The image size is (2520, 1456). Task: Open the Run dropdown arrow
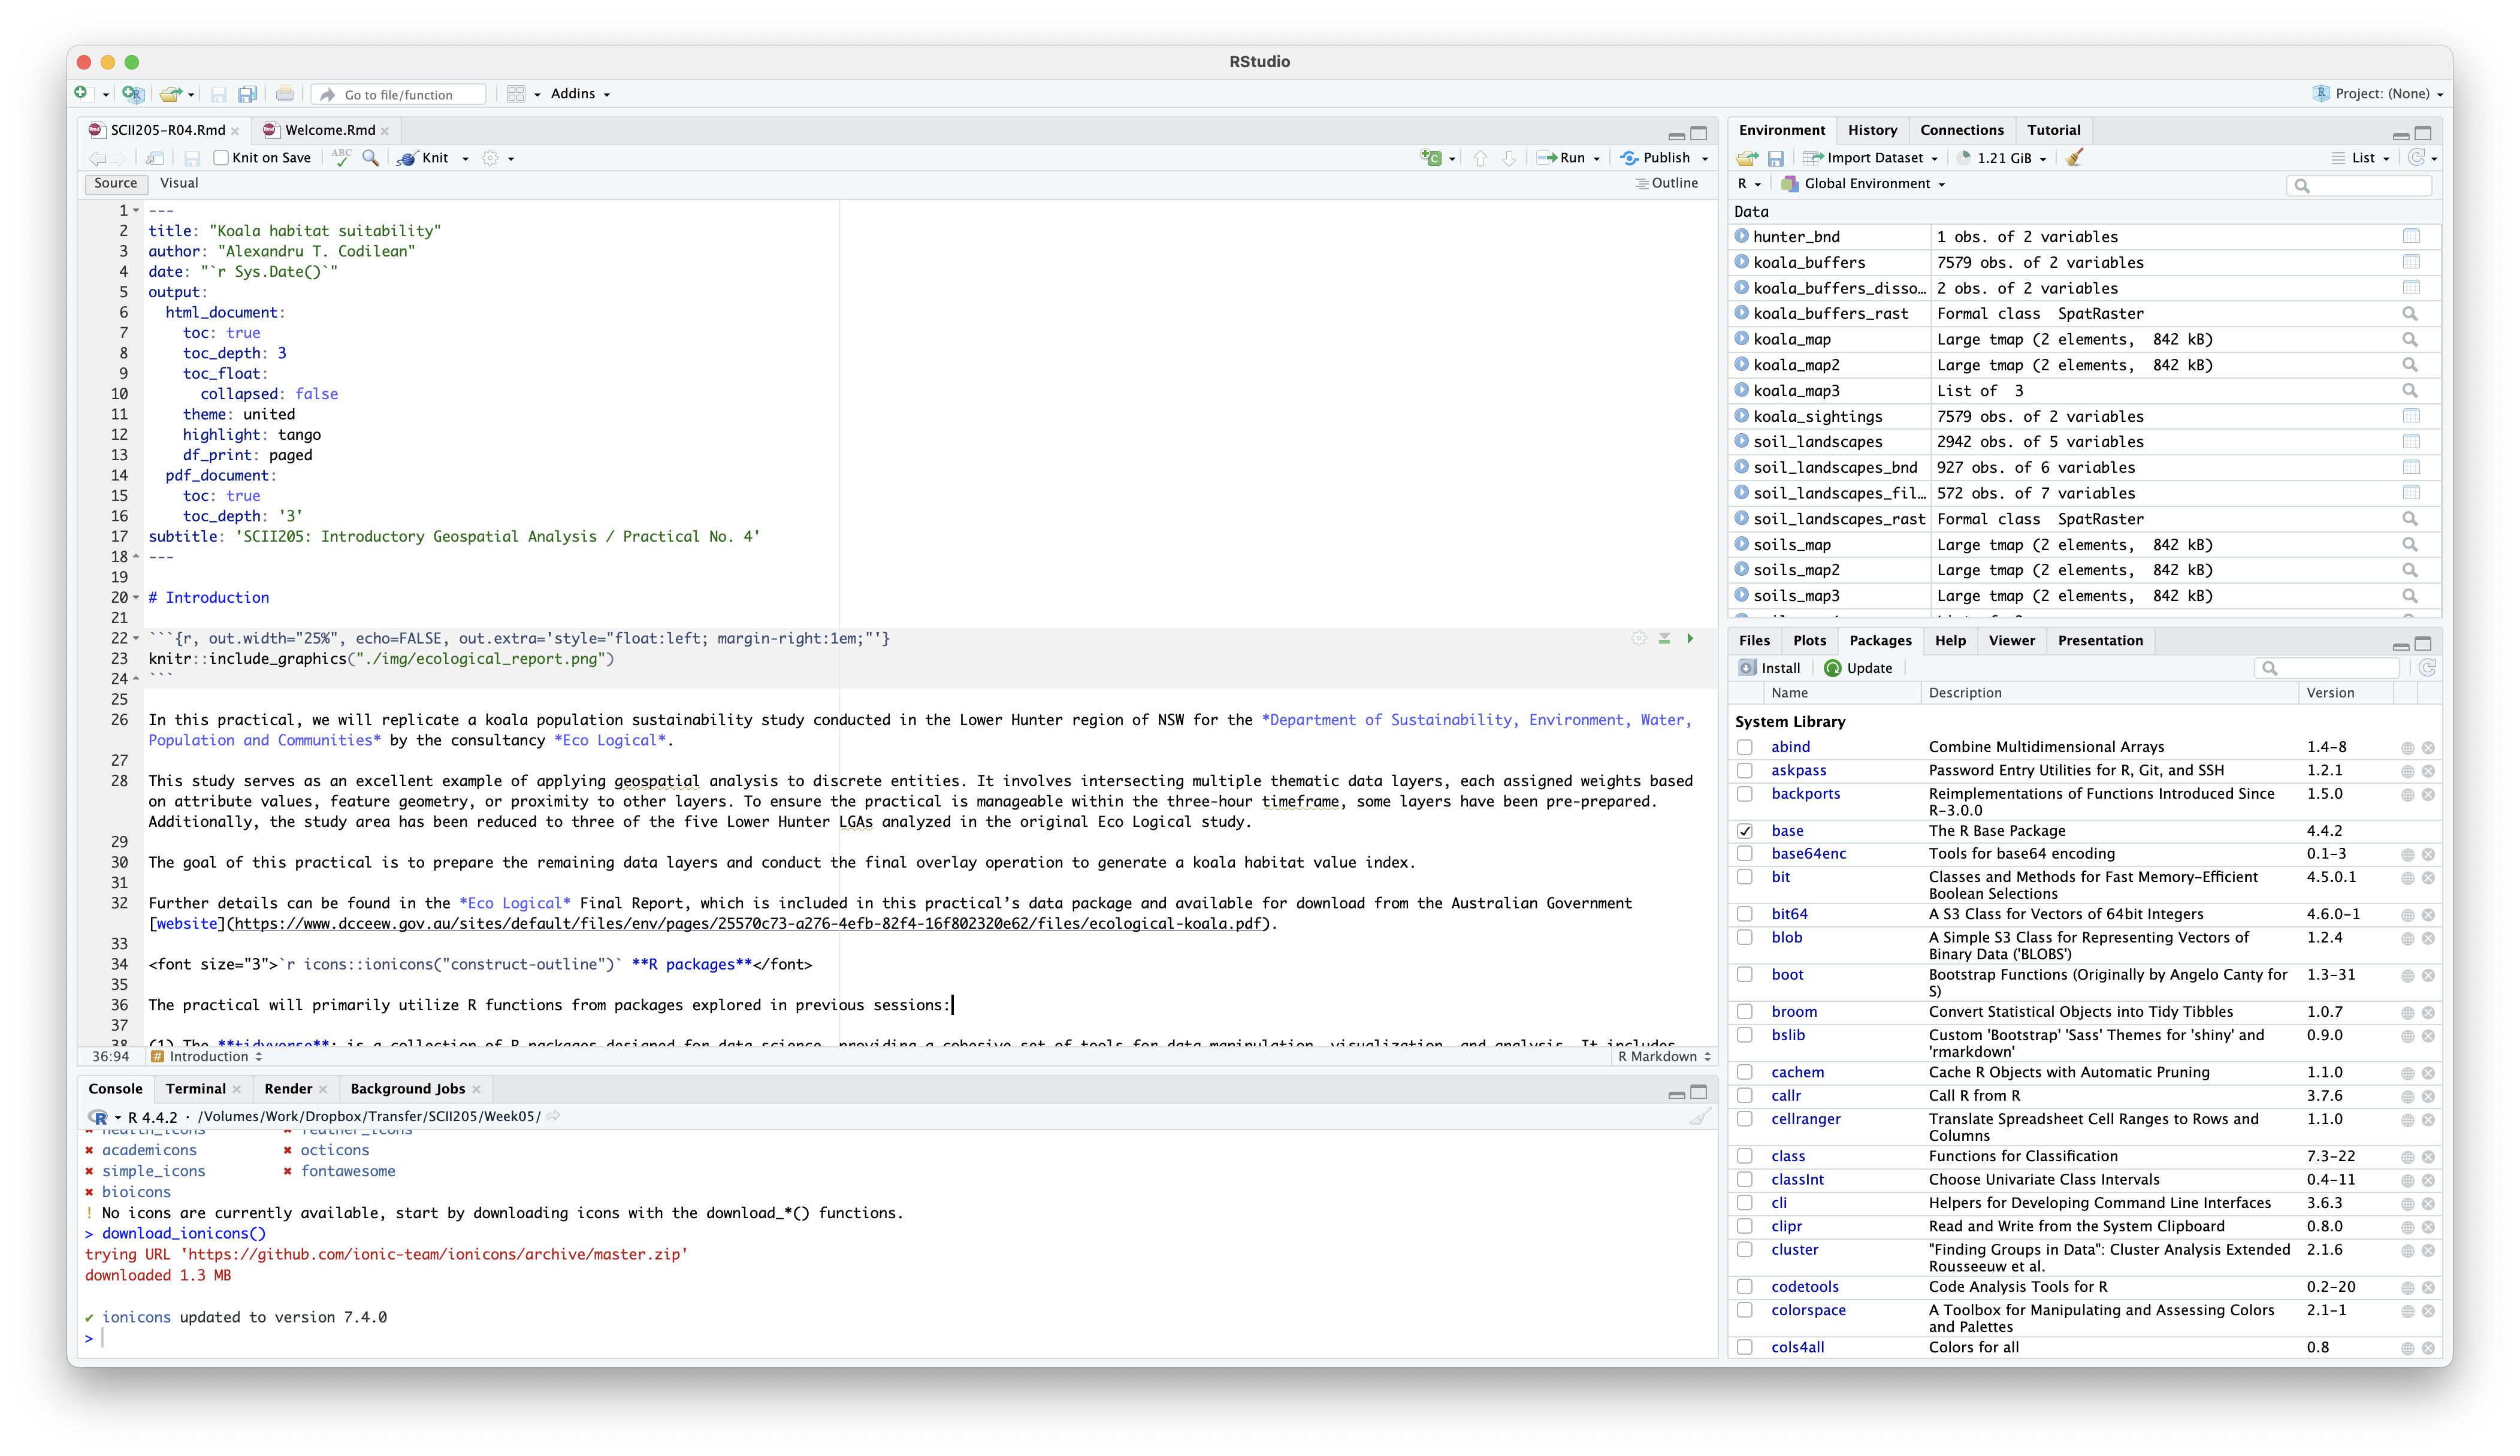click(x=1596, y=159)
